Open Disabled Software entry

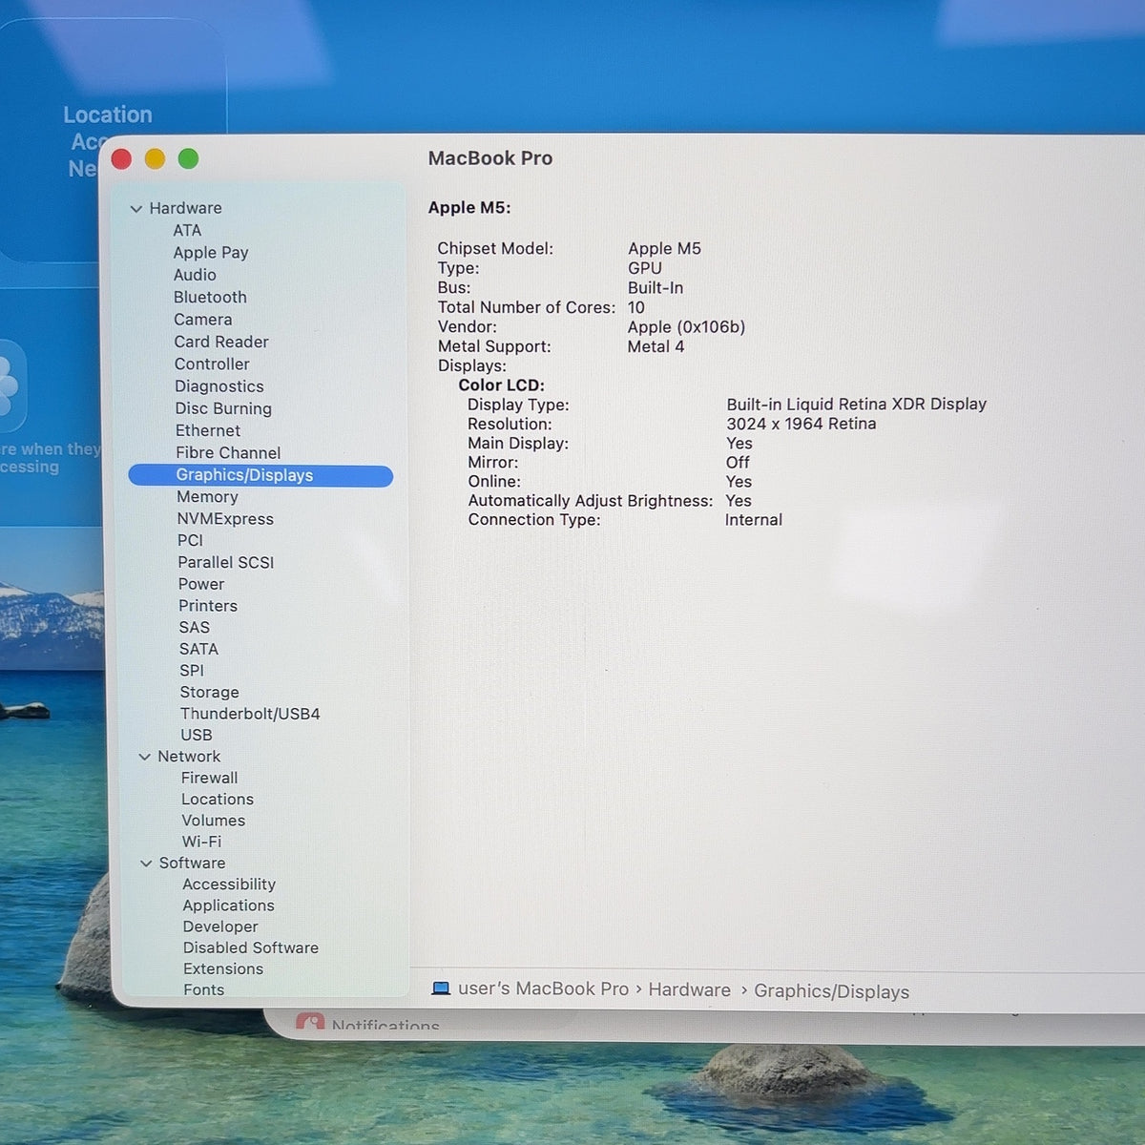(x=251, y=947)
